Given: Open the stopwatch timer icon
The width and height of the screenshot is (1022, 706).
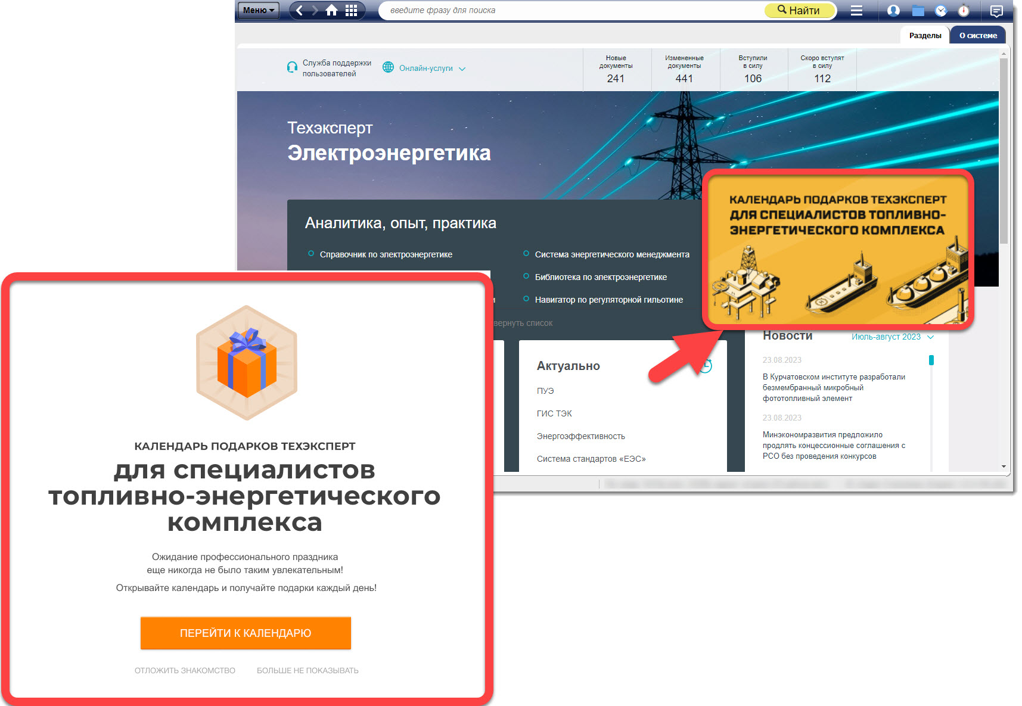Looking at the screenshot, I should click(964, 10).
